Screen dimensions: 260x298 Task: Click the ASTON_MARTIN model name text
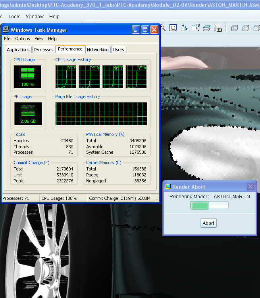click(232, 197)
